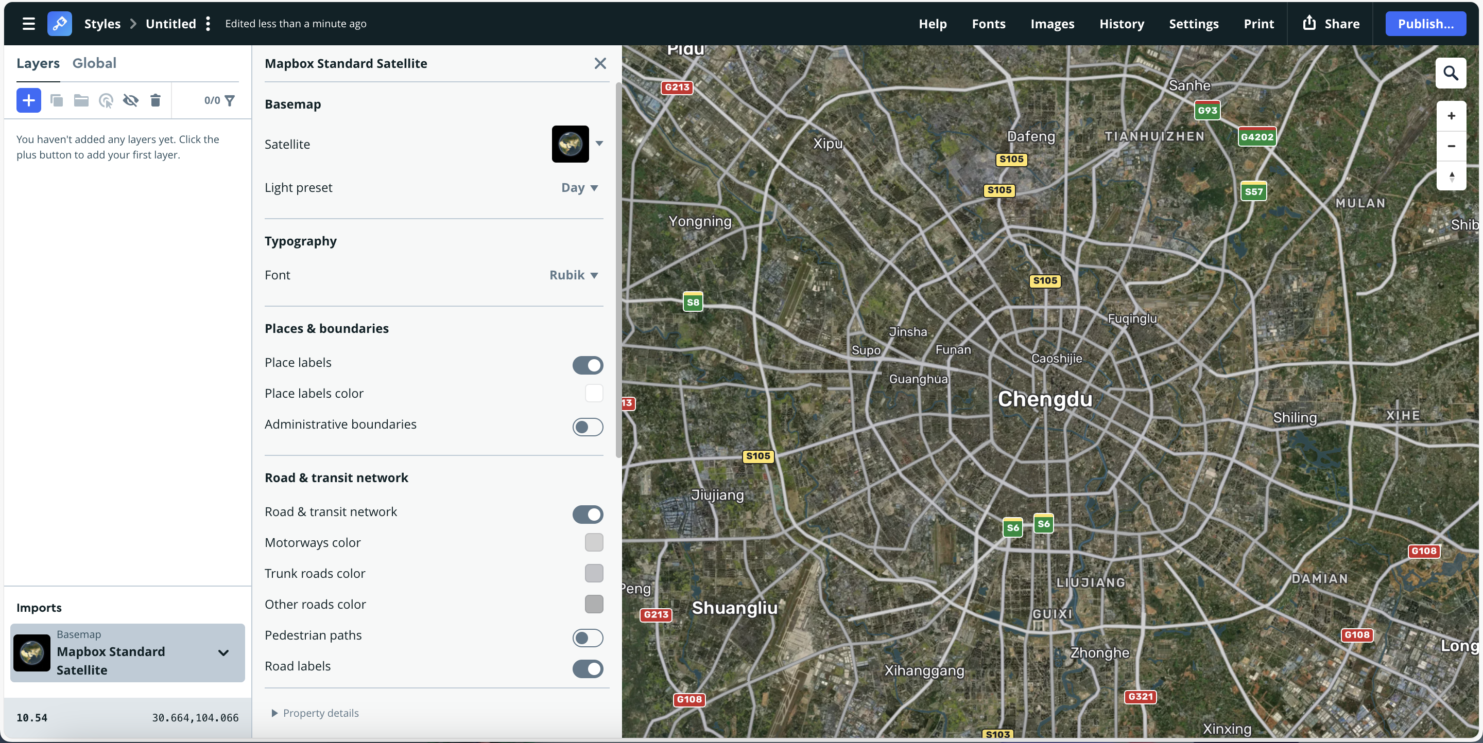1483x743 pixels.
Task: Click the delete layers trash icon
Action: (x=156, y=101)
